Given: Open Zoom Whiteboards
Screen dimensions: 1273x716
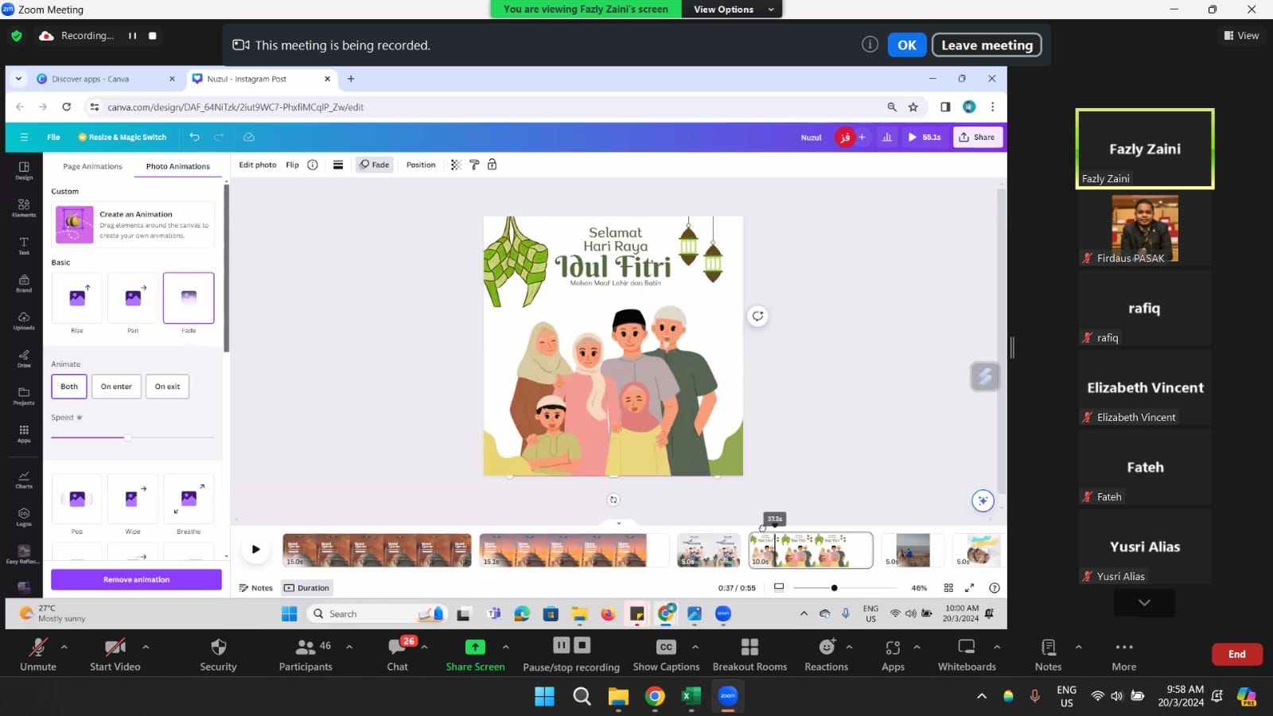Looking at the screenshot, I should pyautogui.click(x=966, y=654).
